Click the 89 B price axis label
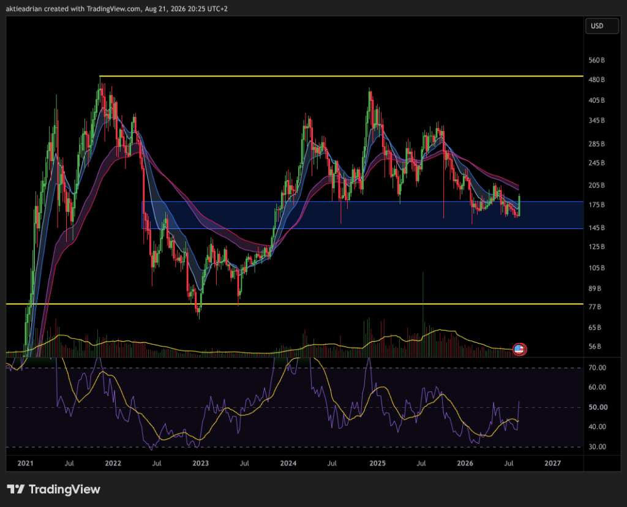This screenshot has height=507, width=627. tap(595, 288)
